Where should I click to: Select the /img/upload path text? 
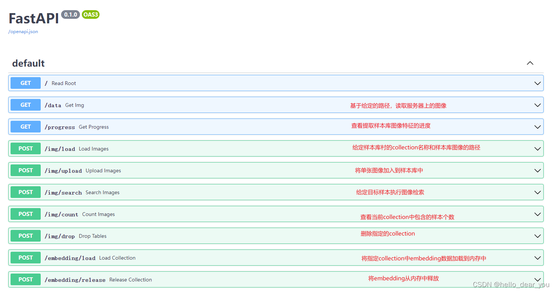pos(63,171)
